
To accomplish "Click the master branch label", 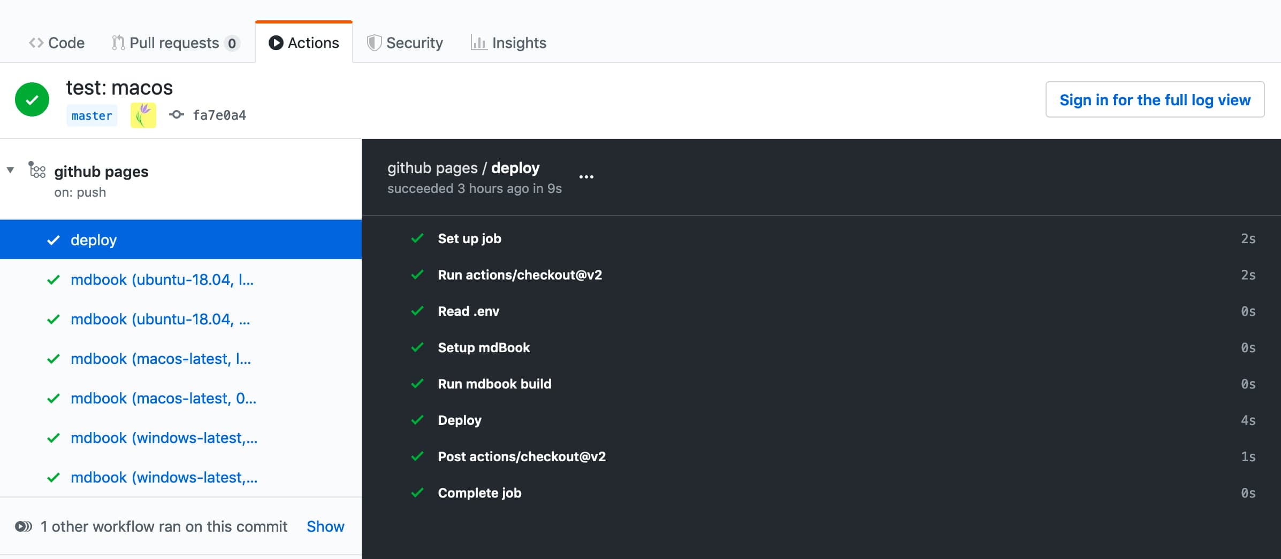I will pyautogui.click(x=91, y=115).
